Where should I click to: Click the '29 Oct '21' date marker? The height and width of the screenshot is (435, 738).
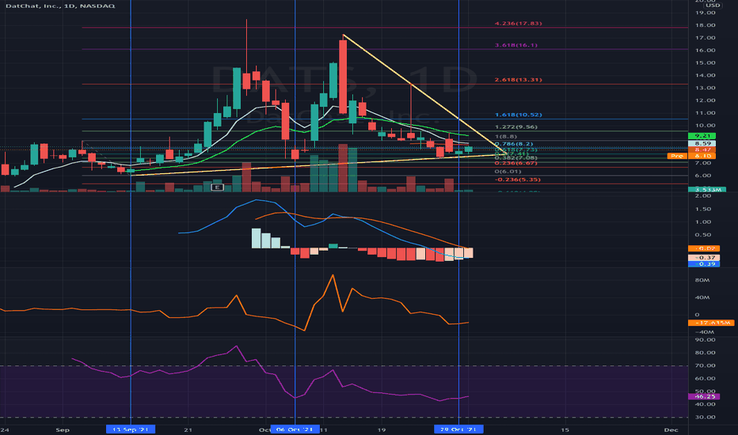point(458,429)
